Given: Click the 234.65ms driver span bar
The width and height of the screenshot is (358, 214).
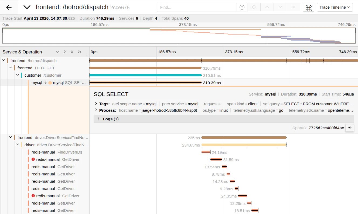Looking at the screenshot, I should click(x=244, y=145).
